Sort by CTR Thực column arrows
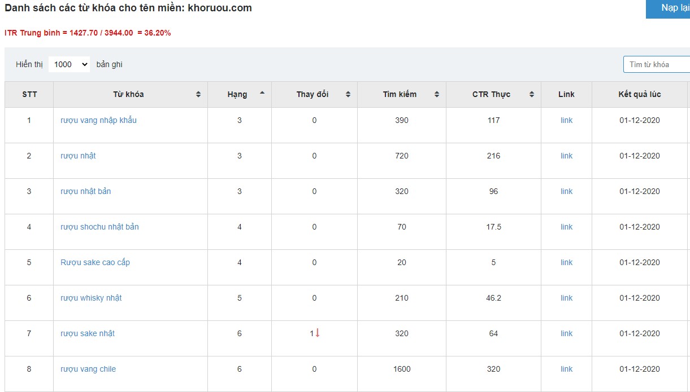 532,95
